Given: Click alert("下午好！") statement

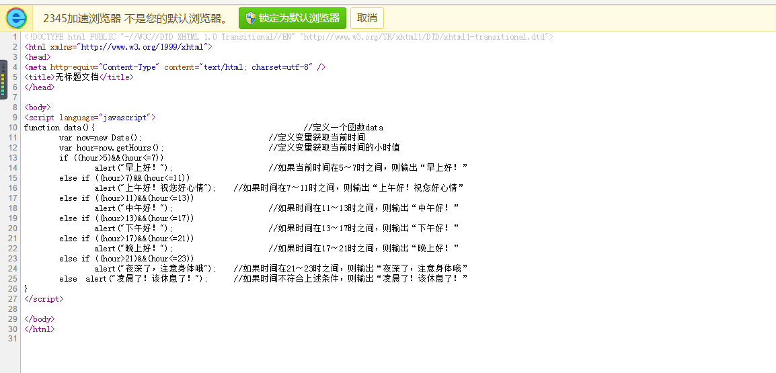Looking at the screenshot, I should coord(134,228).
